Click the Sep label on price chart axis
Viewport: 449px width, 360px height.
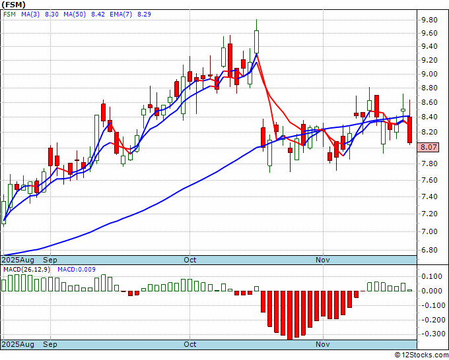(x=50, y=260)
